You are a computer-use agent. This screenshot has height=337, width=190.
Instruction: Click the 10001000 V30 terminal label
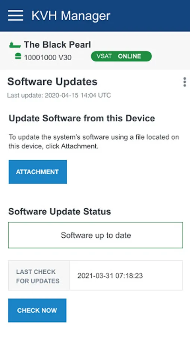point(48,58)
